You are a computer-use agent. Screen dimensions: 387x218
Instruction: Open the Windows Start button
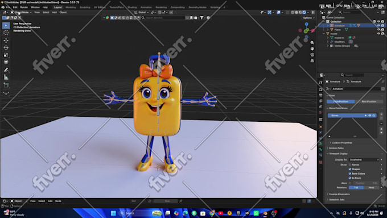(x=113, y=213)
